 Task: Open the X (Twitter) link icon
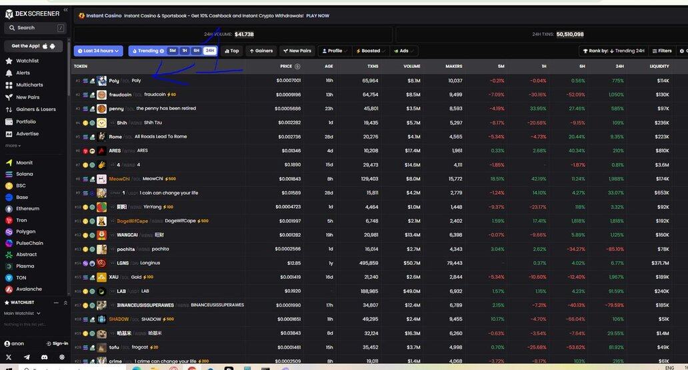[9, 357]
